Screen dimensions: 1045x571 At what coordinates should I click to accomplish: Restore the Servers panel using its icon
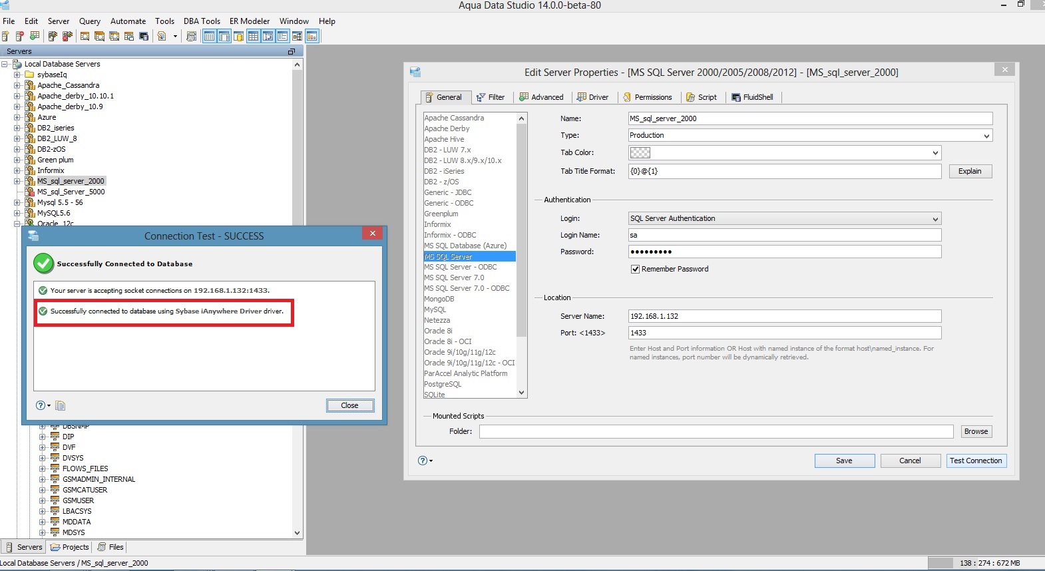click(291, 51)
